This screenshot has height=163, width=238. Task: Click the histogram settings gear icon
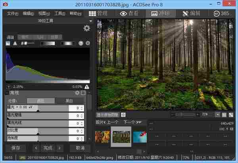pyautogui.click(x=88, y=43)
